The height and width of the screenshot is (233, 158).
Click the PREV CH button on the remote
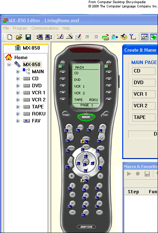coord(91,127)
